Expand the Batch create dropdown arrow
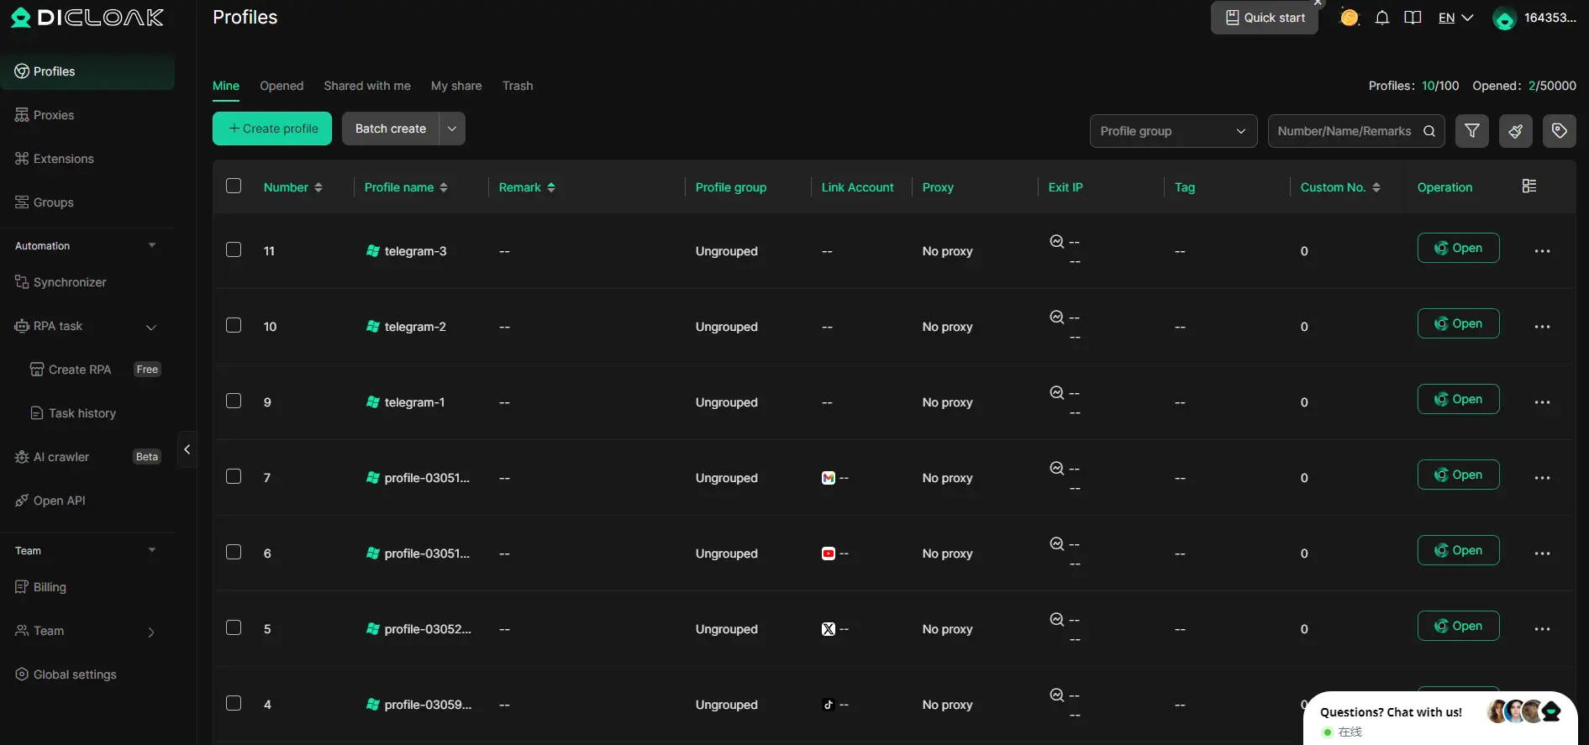1589x745 pixels. click(x=452, y=129)
